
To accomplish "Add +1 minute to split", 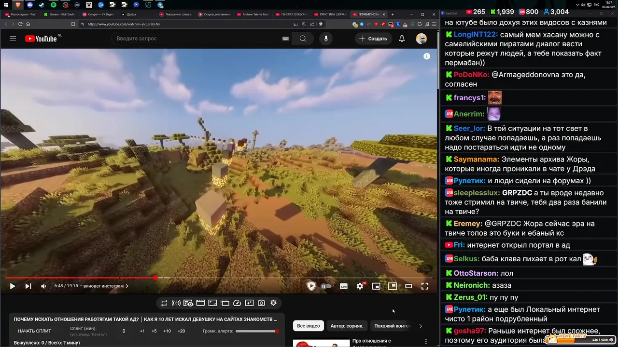I will click(142, 331).
